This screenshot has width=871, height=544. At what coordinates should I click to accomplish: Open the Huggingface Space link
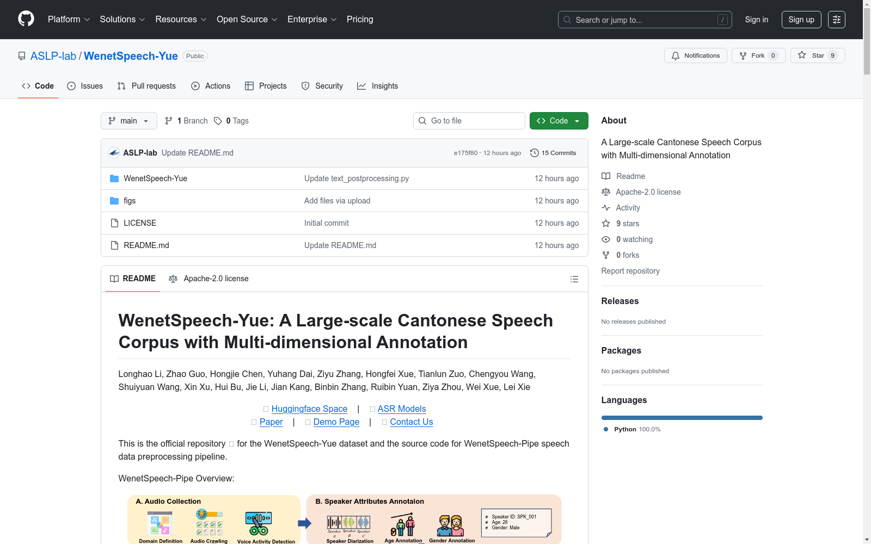tap(309, 409)
